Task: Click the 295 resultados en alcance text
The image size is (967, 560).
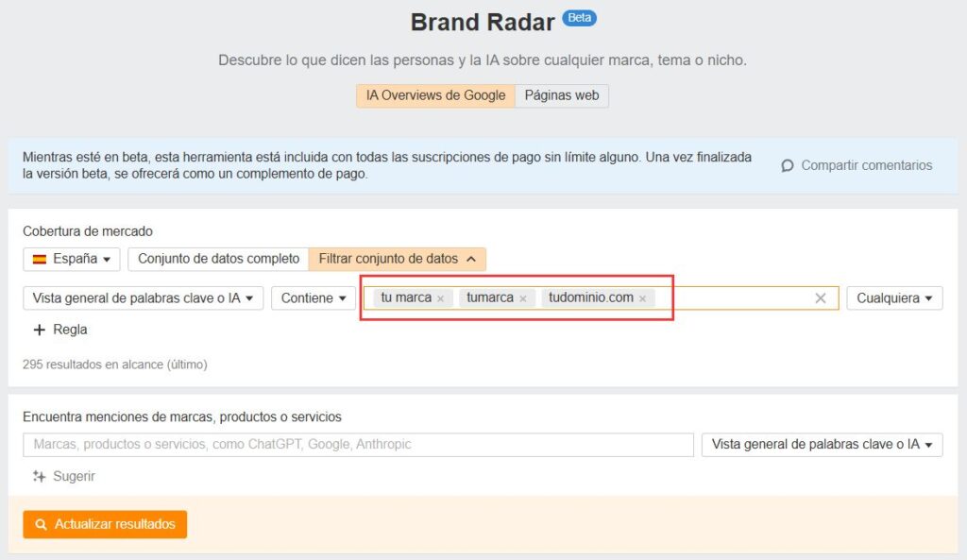Action: 114,365
